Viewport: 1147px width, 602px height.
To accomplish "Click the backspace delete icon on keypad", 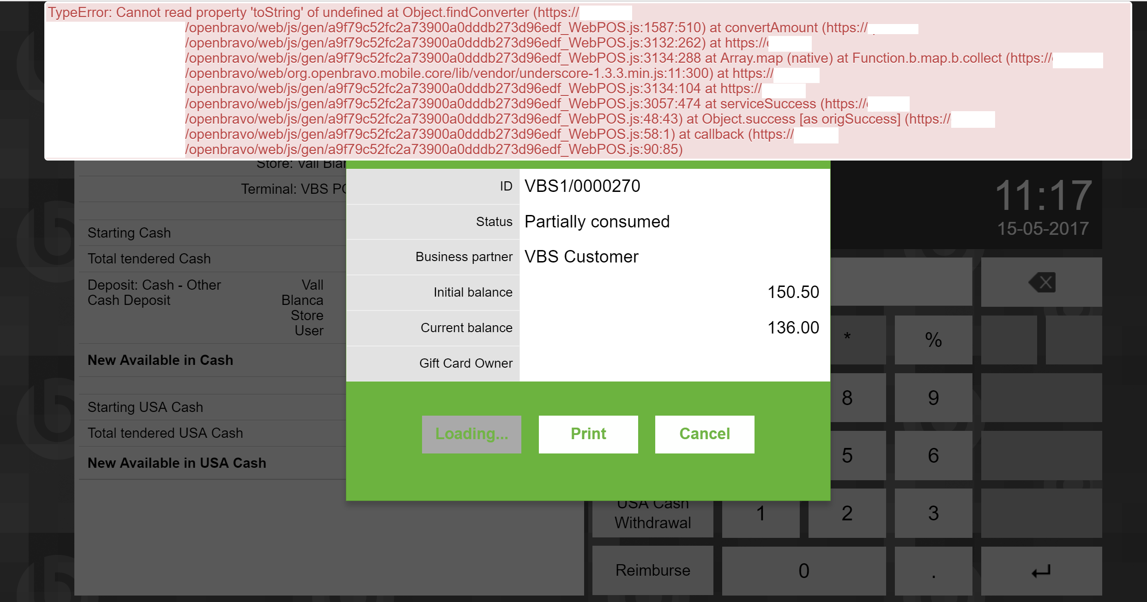I will (x=1041, y=282).
